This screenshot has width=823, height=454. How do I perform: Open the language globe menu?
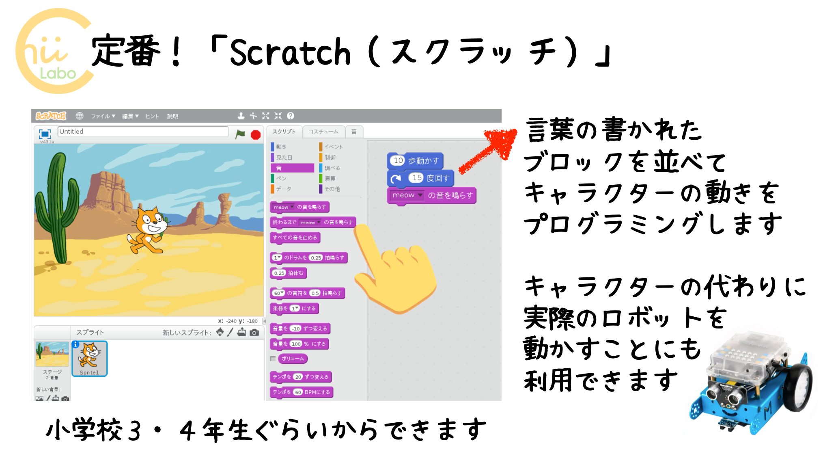pyautogui.click(x=80, y=116)
